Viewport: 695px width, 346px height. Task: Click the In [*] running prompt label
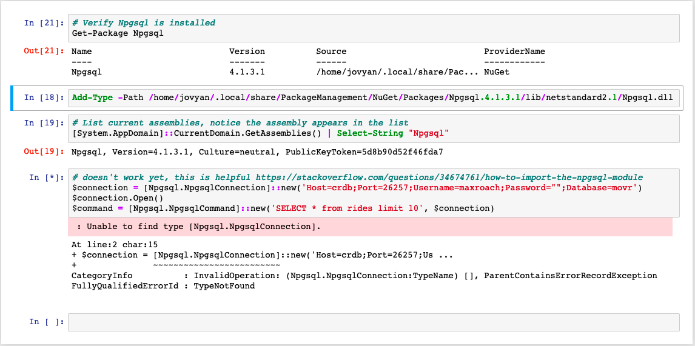pos(47,178)
